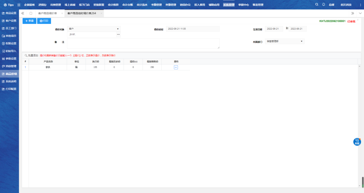This screenshot has height=193, width=364.
Task: Click the 备注 remarks text area
Action: point(143,43)
